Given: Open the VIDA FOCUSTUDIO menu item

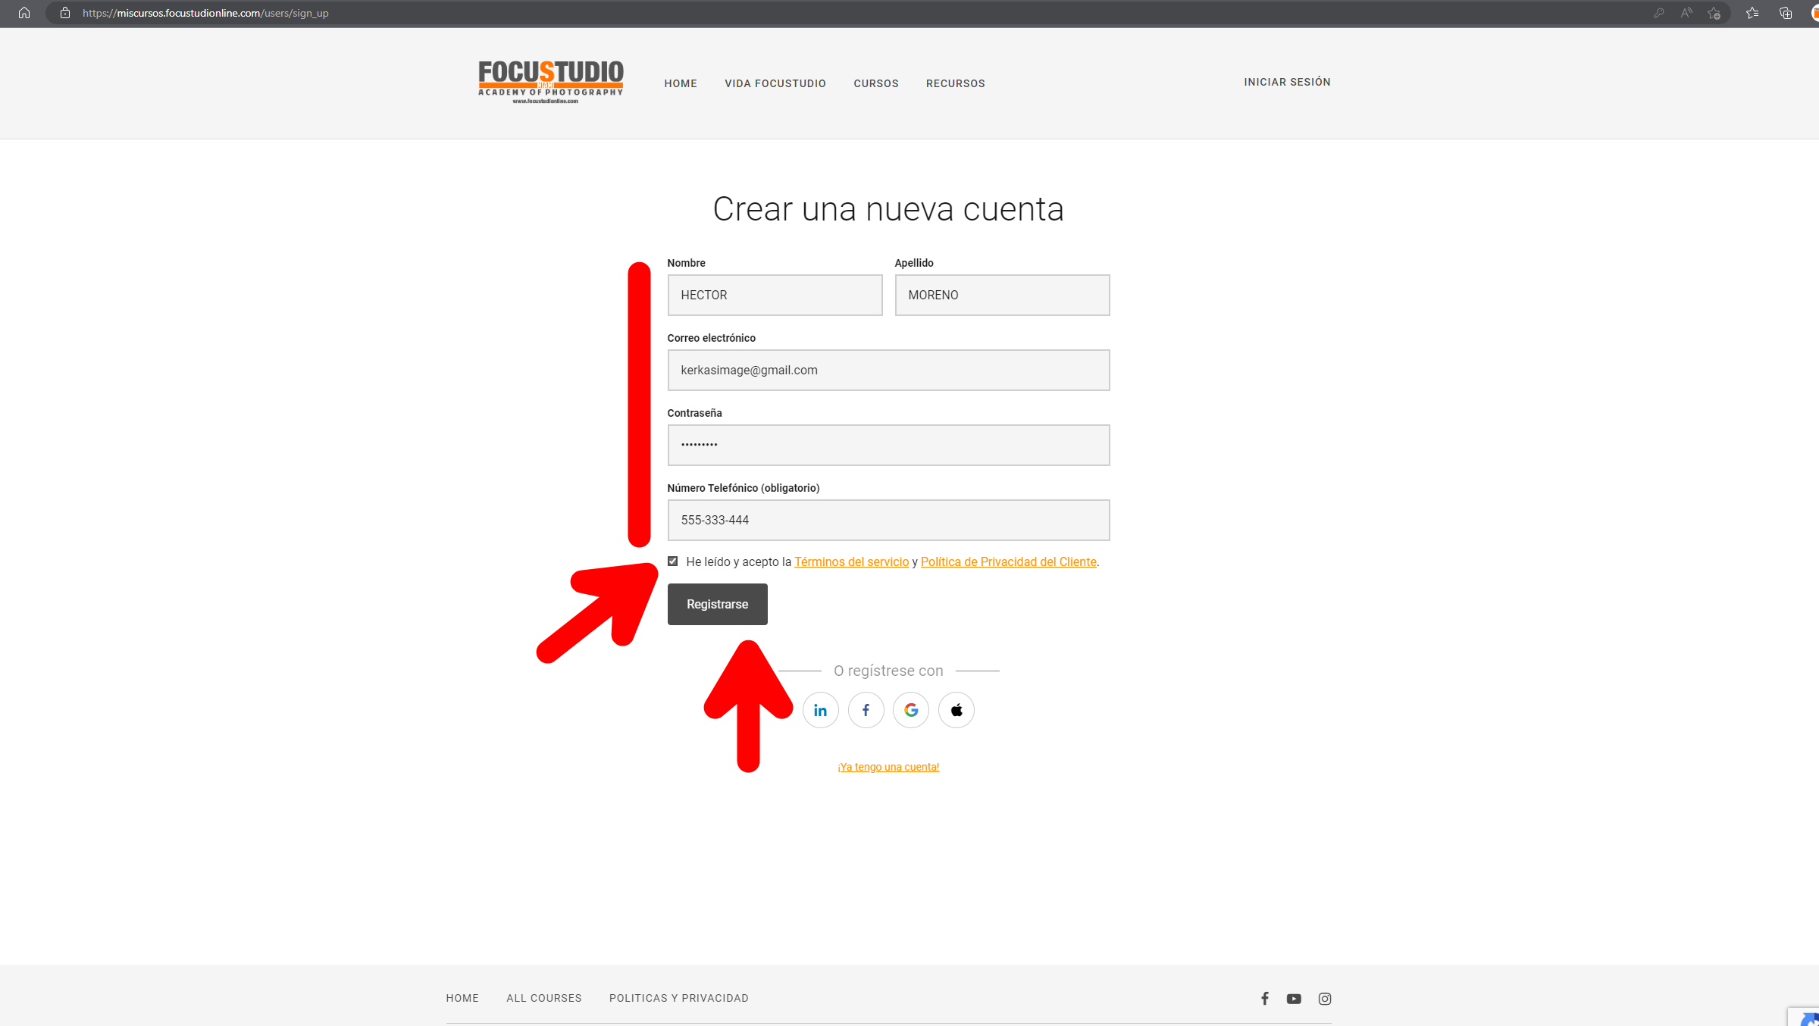Looking at the screenshot, I should 775,83.
